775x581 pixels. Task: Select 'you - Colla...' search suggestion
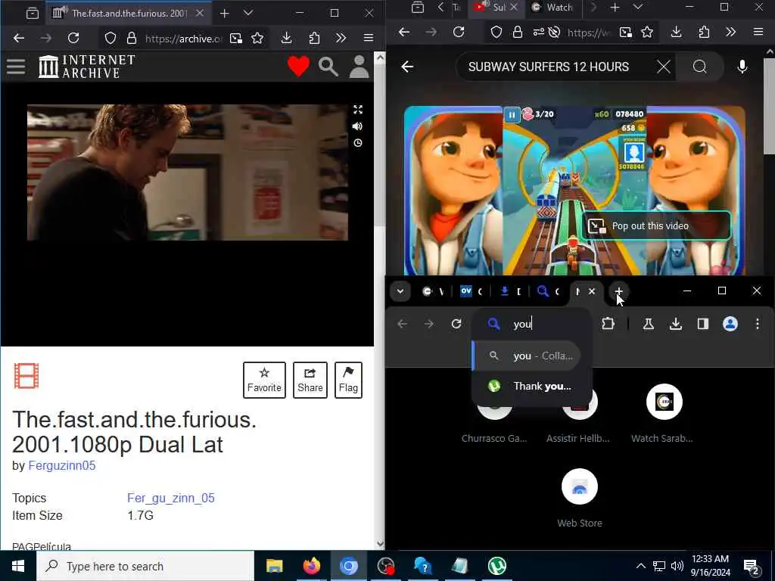pos(527,356)
